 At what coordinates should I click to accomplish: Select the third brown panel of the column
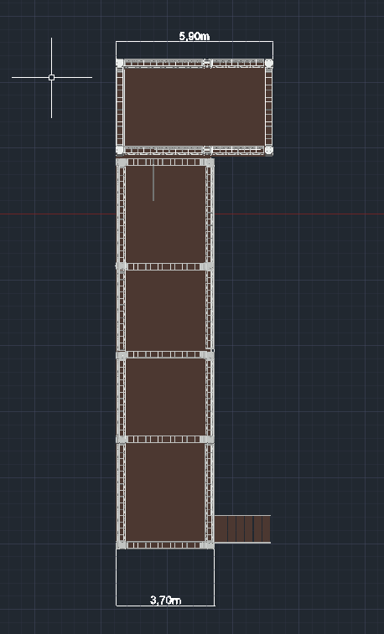click(x=165, y=397)
